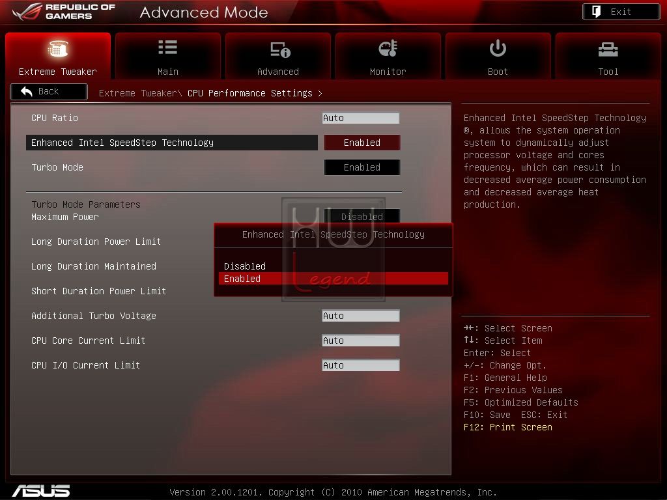Click the F2: Previous Values hint
Image resolution: width=667 pixels, height=500 pixels.
[513, 390]
